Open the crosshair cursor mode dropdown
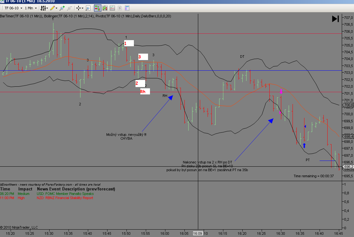This screenshot has width=354, height=237. click(80, 8)
